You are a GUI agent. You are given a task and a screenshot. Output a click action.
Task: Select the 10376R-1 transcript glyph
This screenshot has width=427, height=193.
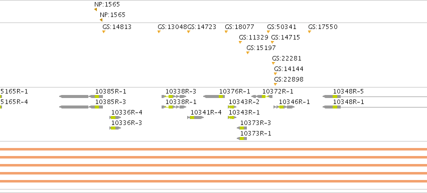[214, 96]
